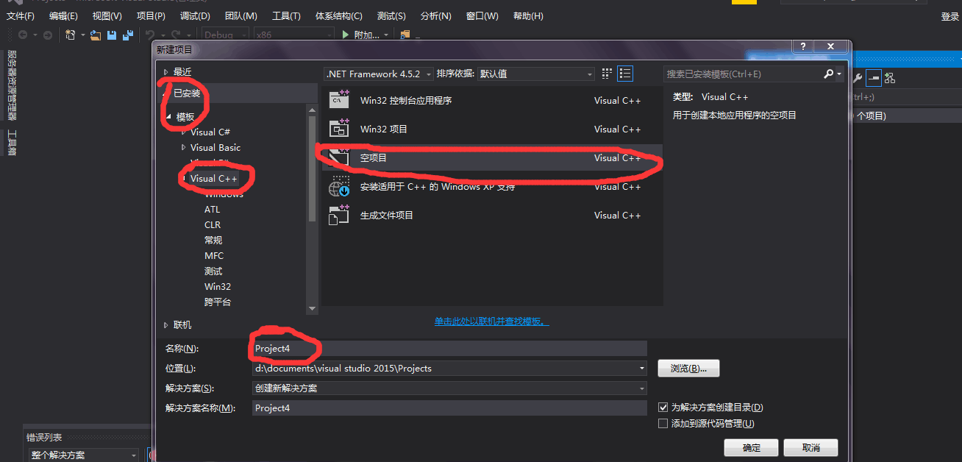Click the Save toolbar icon
The image size is (962, 462).
112,35
